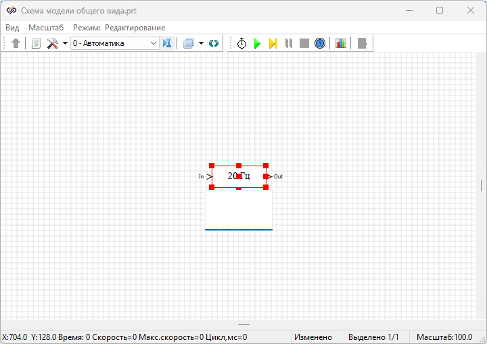Click the 'Режим: Редактирование' mode label
The image size is (487, 344).
119,28
